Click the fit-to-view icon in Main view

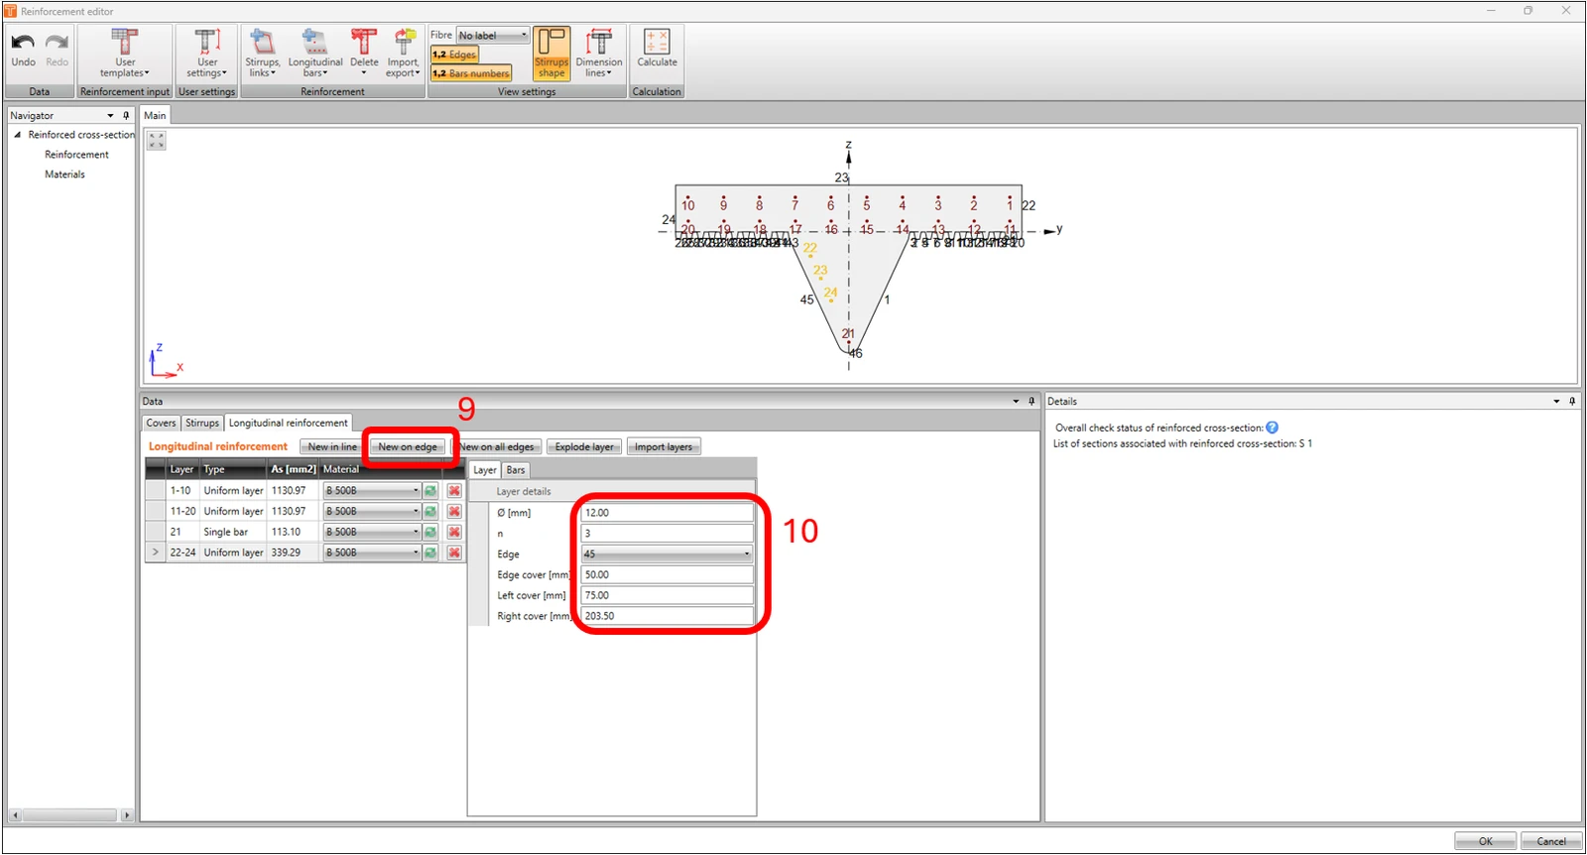coord(157,141)
